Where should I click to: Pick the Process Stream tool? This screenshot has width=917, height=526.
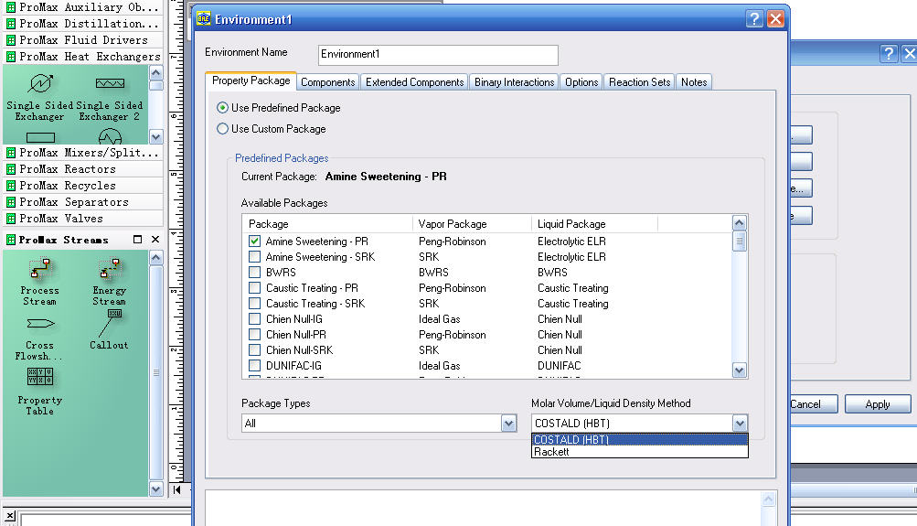(x=39, y=282)
